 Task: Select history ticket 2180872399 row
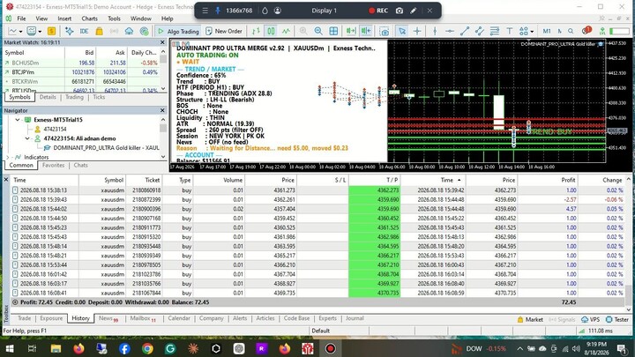(x=317, y=199)
